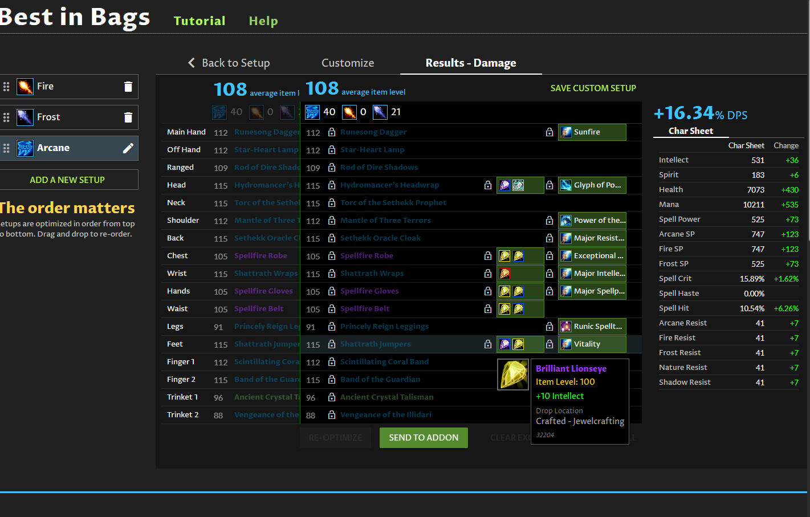
Task: Open the Runic Spellt... enchant selector on Legs
Action: tap(592, 327)
